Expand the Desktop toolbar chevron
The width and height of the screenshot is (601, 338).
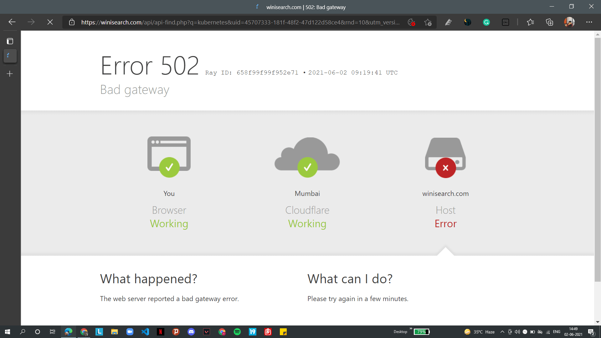411,329
